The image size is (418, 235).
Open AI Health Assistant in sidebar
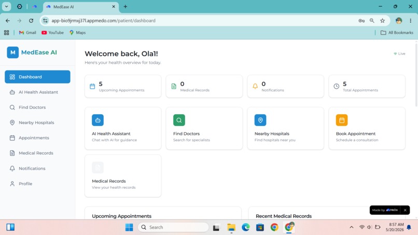[x=37, y=92]
